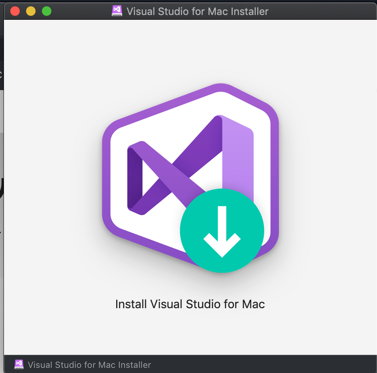Click the Visual Studio icon in the bottom path bar
Screen dimensions: 377x373
pyautogui.click(x=19, y=364)
